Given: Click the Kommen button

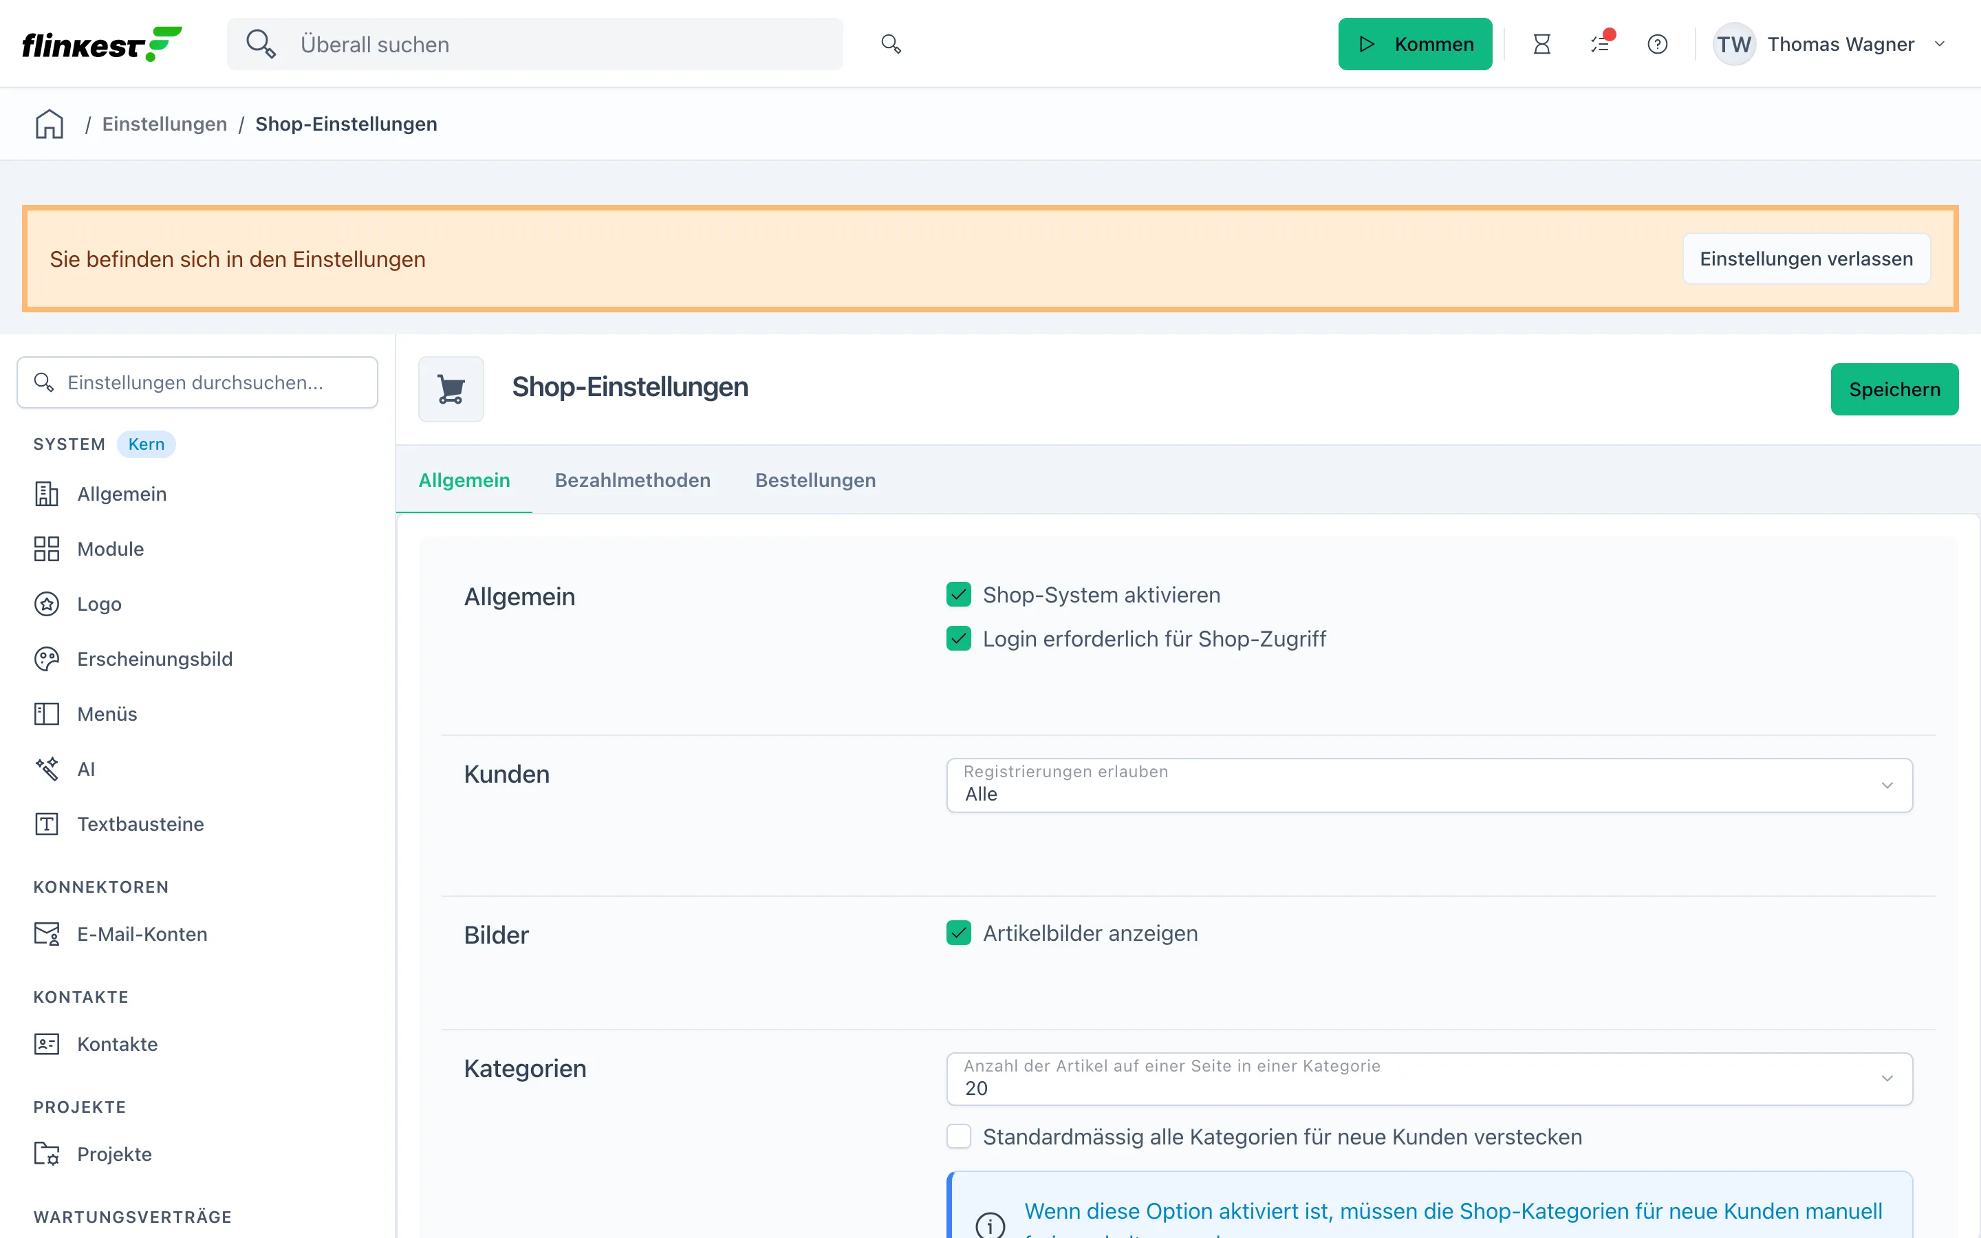Looking at the screenshot, I should pos(1414,44).
